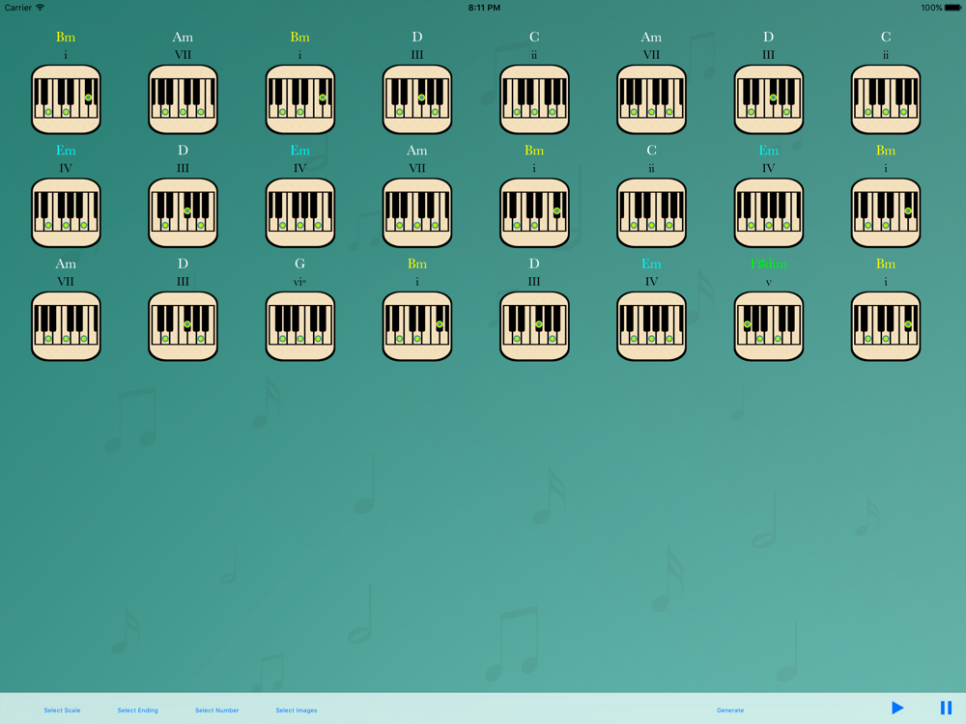This screenshot has height=724, width=966.
Task: Tap the second Am piano icon in top row
Action: click(x=651, y=99)
